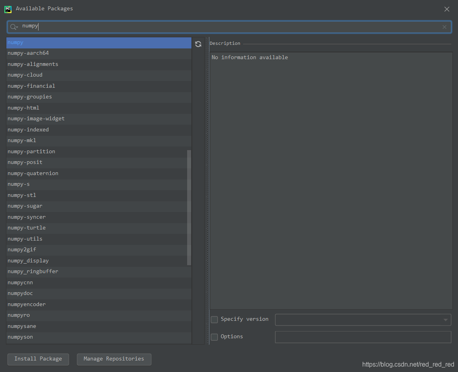The height and width of the screenshot is (372, 458).
Task: Select numpydoc package
Action: tap(99, 294)
